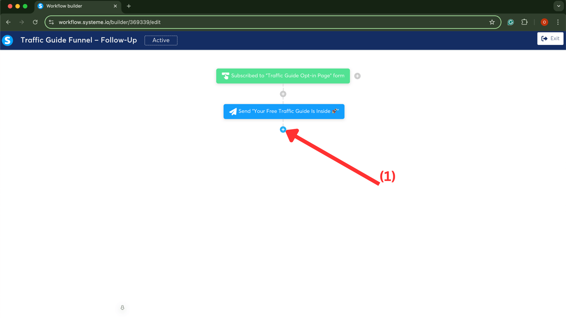Click the Systeme.io logo icon

(8, 40)
